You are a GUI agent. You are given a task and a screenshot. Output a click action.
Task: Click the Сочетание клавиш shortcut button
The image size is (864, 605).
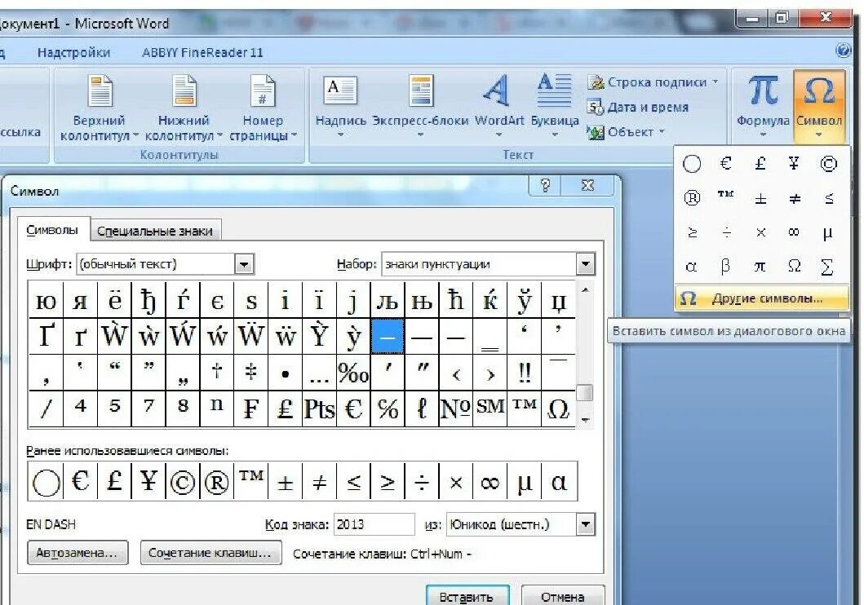pyautogui.click(x=210, y=553)
